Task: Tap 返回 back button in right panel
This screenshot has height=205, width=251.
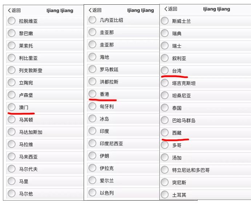Action: click(x=171, y=9)
